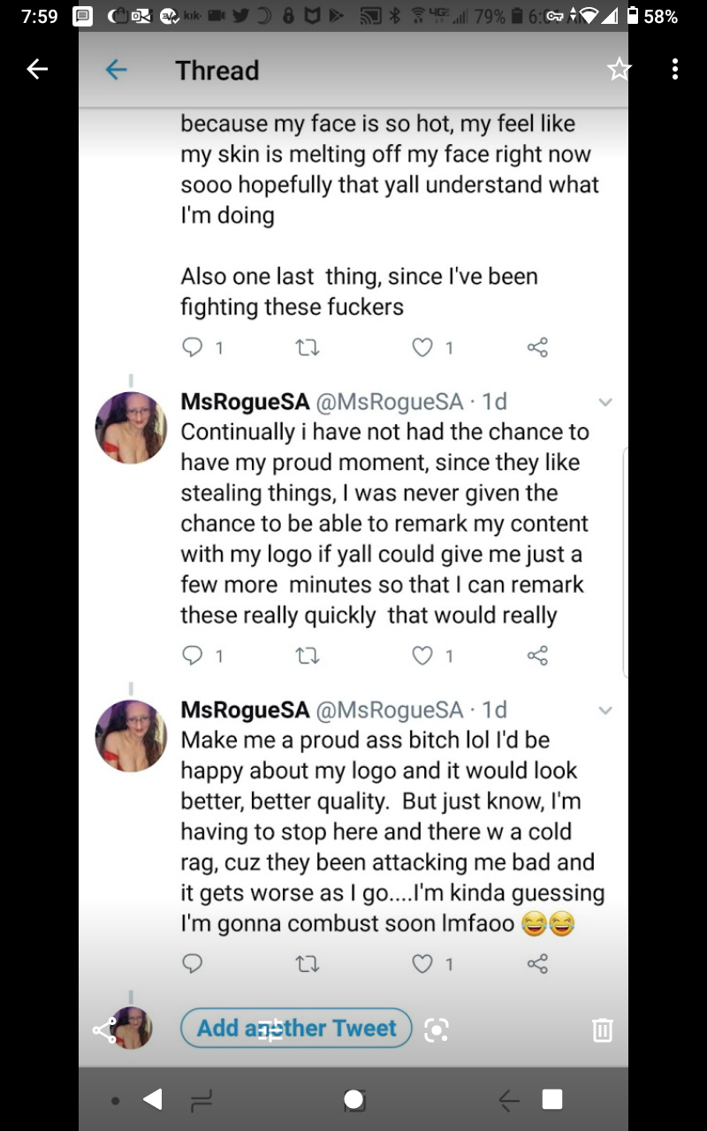Like the 'Continually i have not' tweet

(423, 656)
